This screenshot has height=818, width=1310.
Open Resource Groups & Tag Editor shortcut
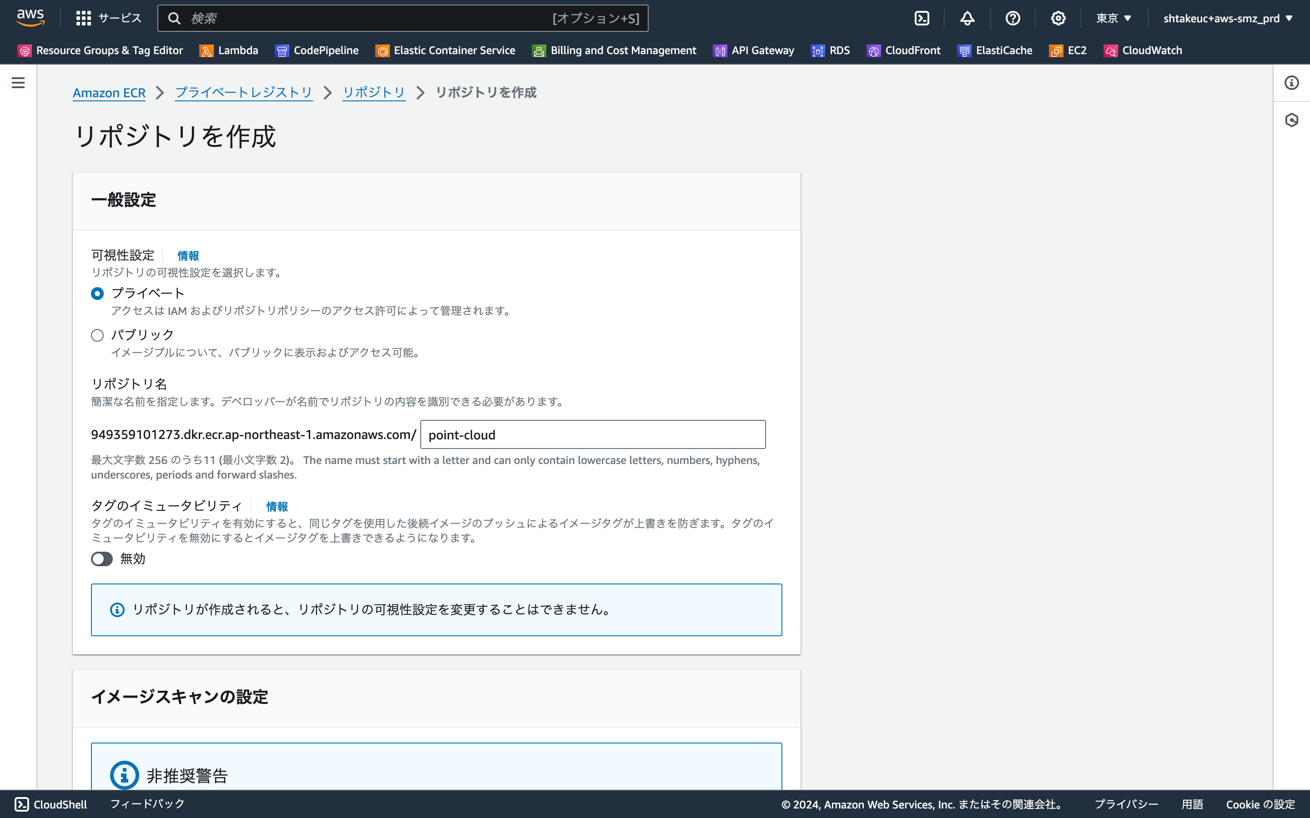100,50
